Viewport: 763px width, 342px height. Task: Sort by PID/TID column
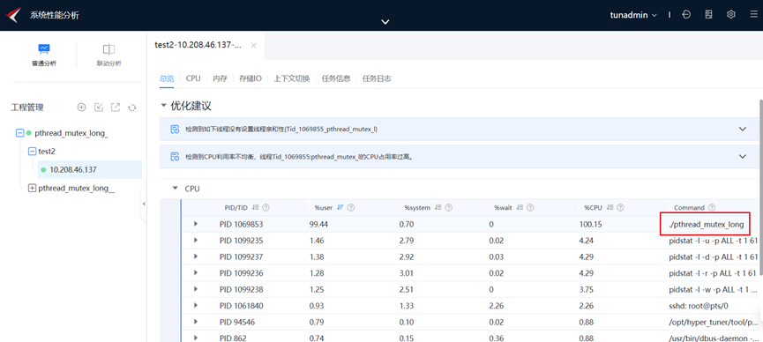tap(256, 208)
